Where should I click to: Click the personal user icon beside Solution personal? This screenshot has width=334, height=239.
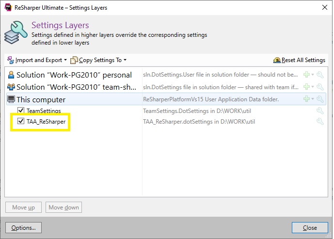(x=11, y=75)
